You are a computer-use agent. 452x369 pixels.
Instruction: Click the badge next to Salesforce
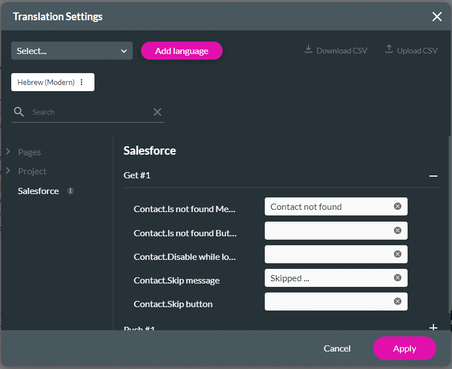(x=70, y=191)
